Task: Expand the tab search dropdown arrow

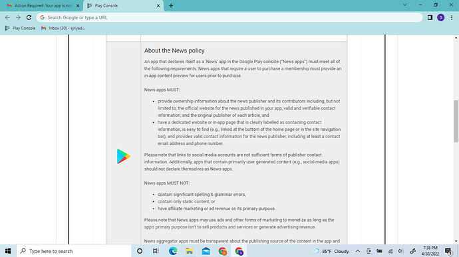Action: coord(405,5)
